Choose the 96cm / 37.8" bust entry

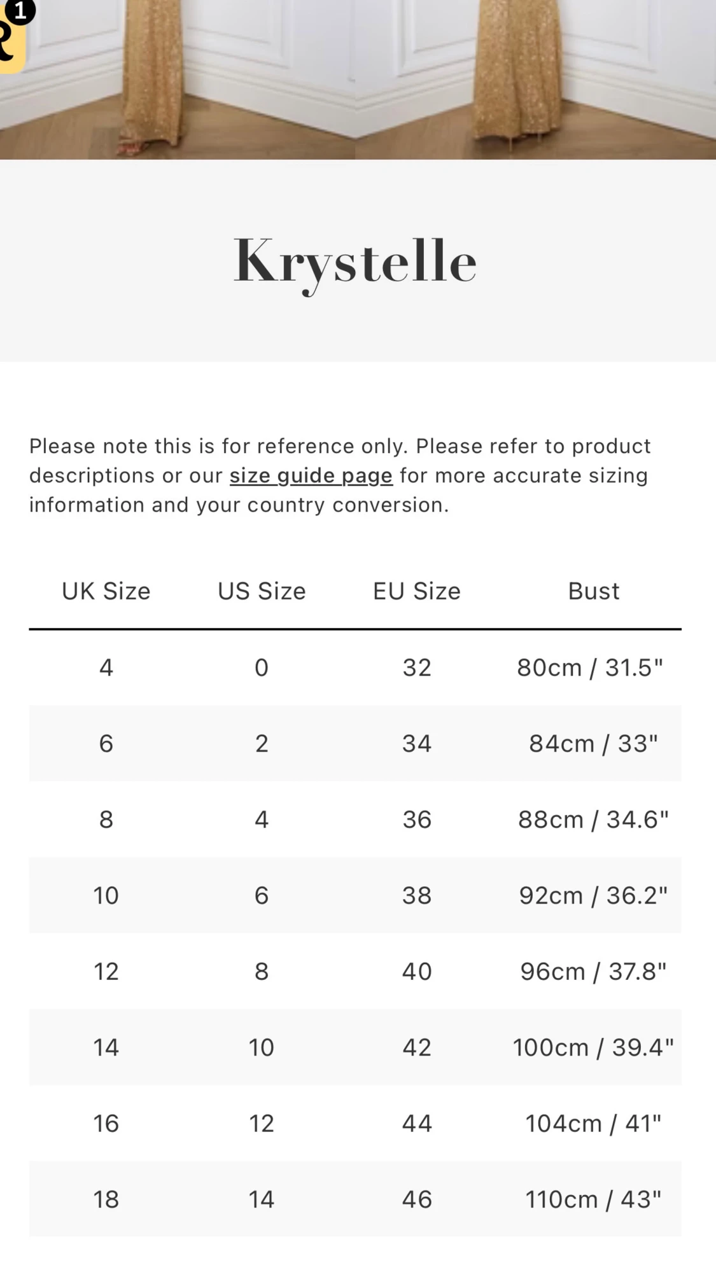pyautogui.click(x=593, y=972)
